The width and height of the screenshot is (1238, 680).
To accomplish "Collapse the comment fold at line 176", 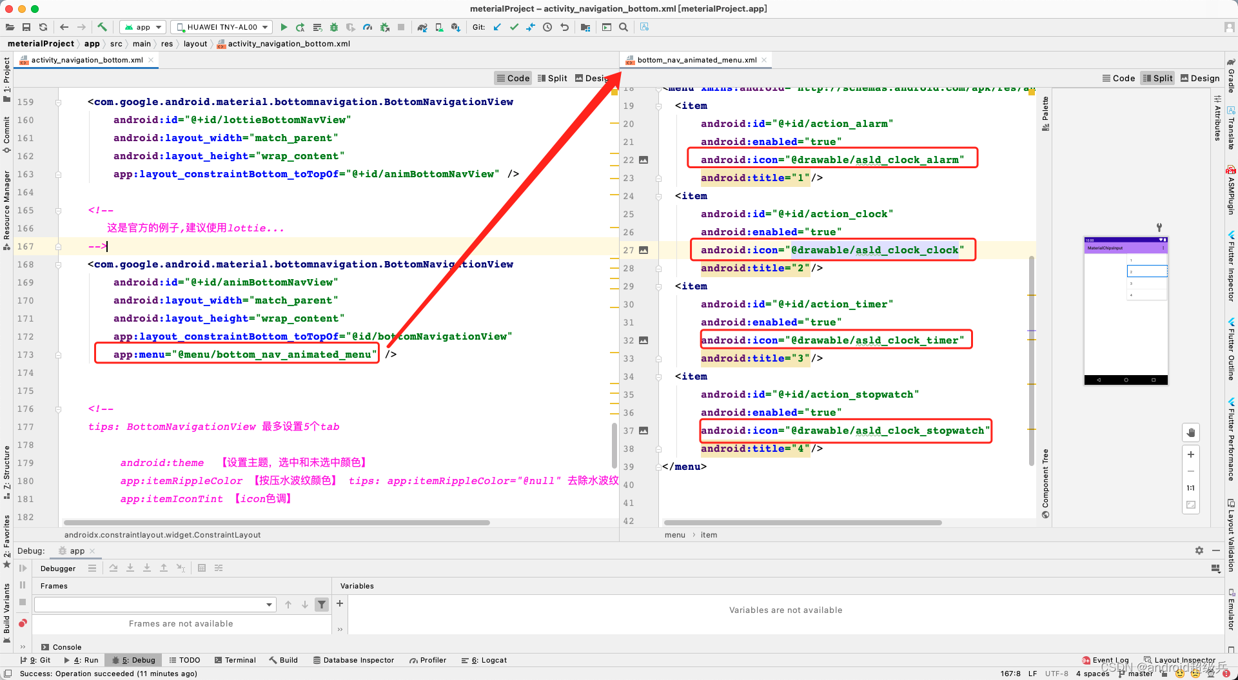I will tap(58, 409).
